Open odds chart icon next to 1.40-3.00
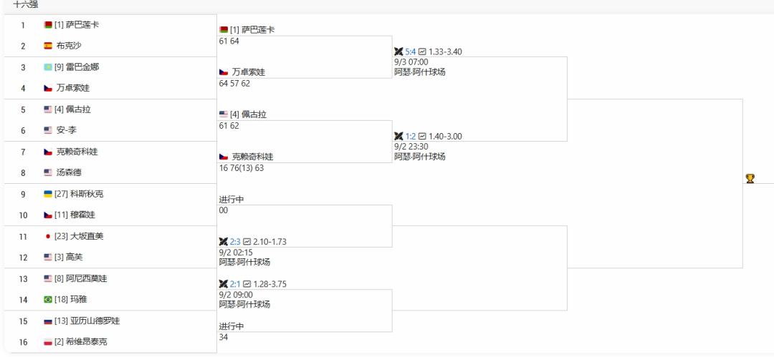This screenshot has width=774, height=357. coord(422,136)
